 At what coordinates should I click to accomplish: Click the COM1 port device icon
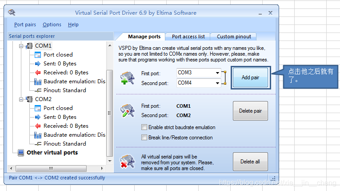[x=29, y=46]
